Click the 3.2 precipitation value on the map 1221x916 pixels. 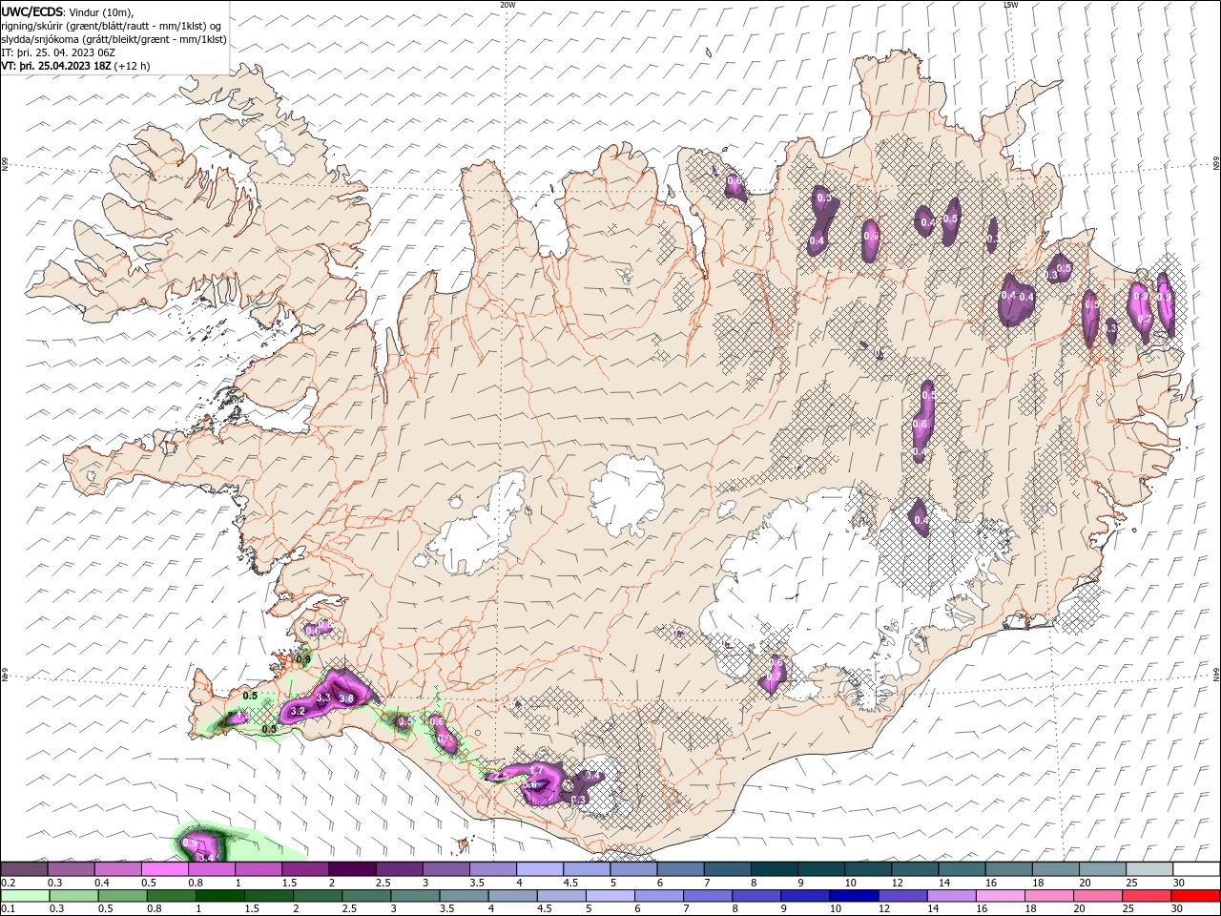pyautogui.click(x=298, y=711)
